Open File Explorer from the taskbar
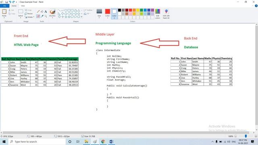 (x=86, y=142)
